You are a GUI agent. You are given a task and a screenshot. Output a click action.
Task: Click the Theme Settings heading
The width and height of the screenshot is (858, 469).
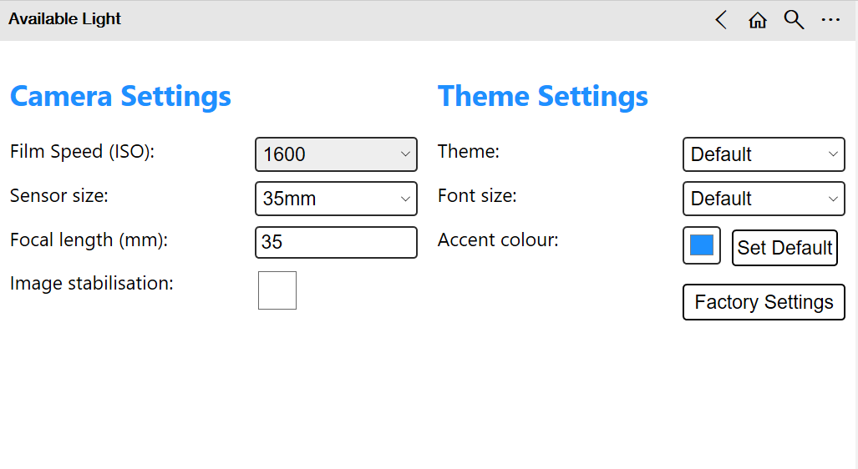(543, 96)
